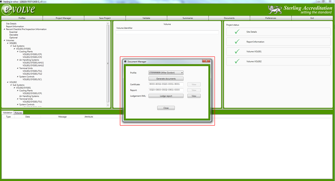Click the green checkmark beside Site Details
Viewport: 335px width, 181px height.
(237, 32)
